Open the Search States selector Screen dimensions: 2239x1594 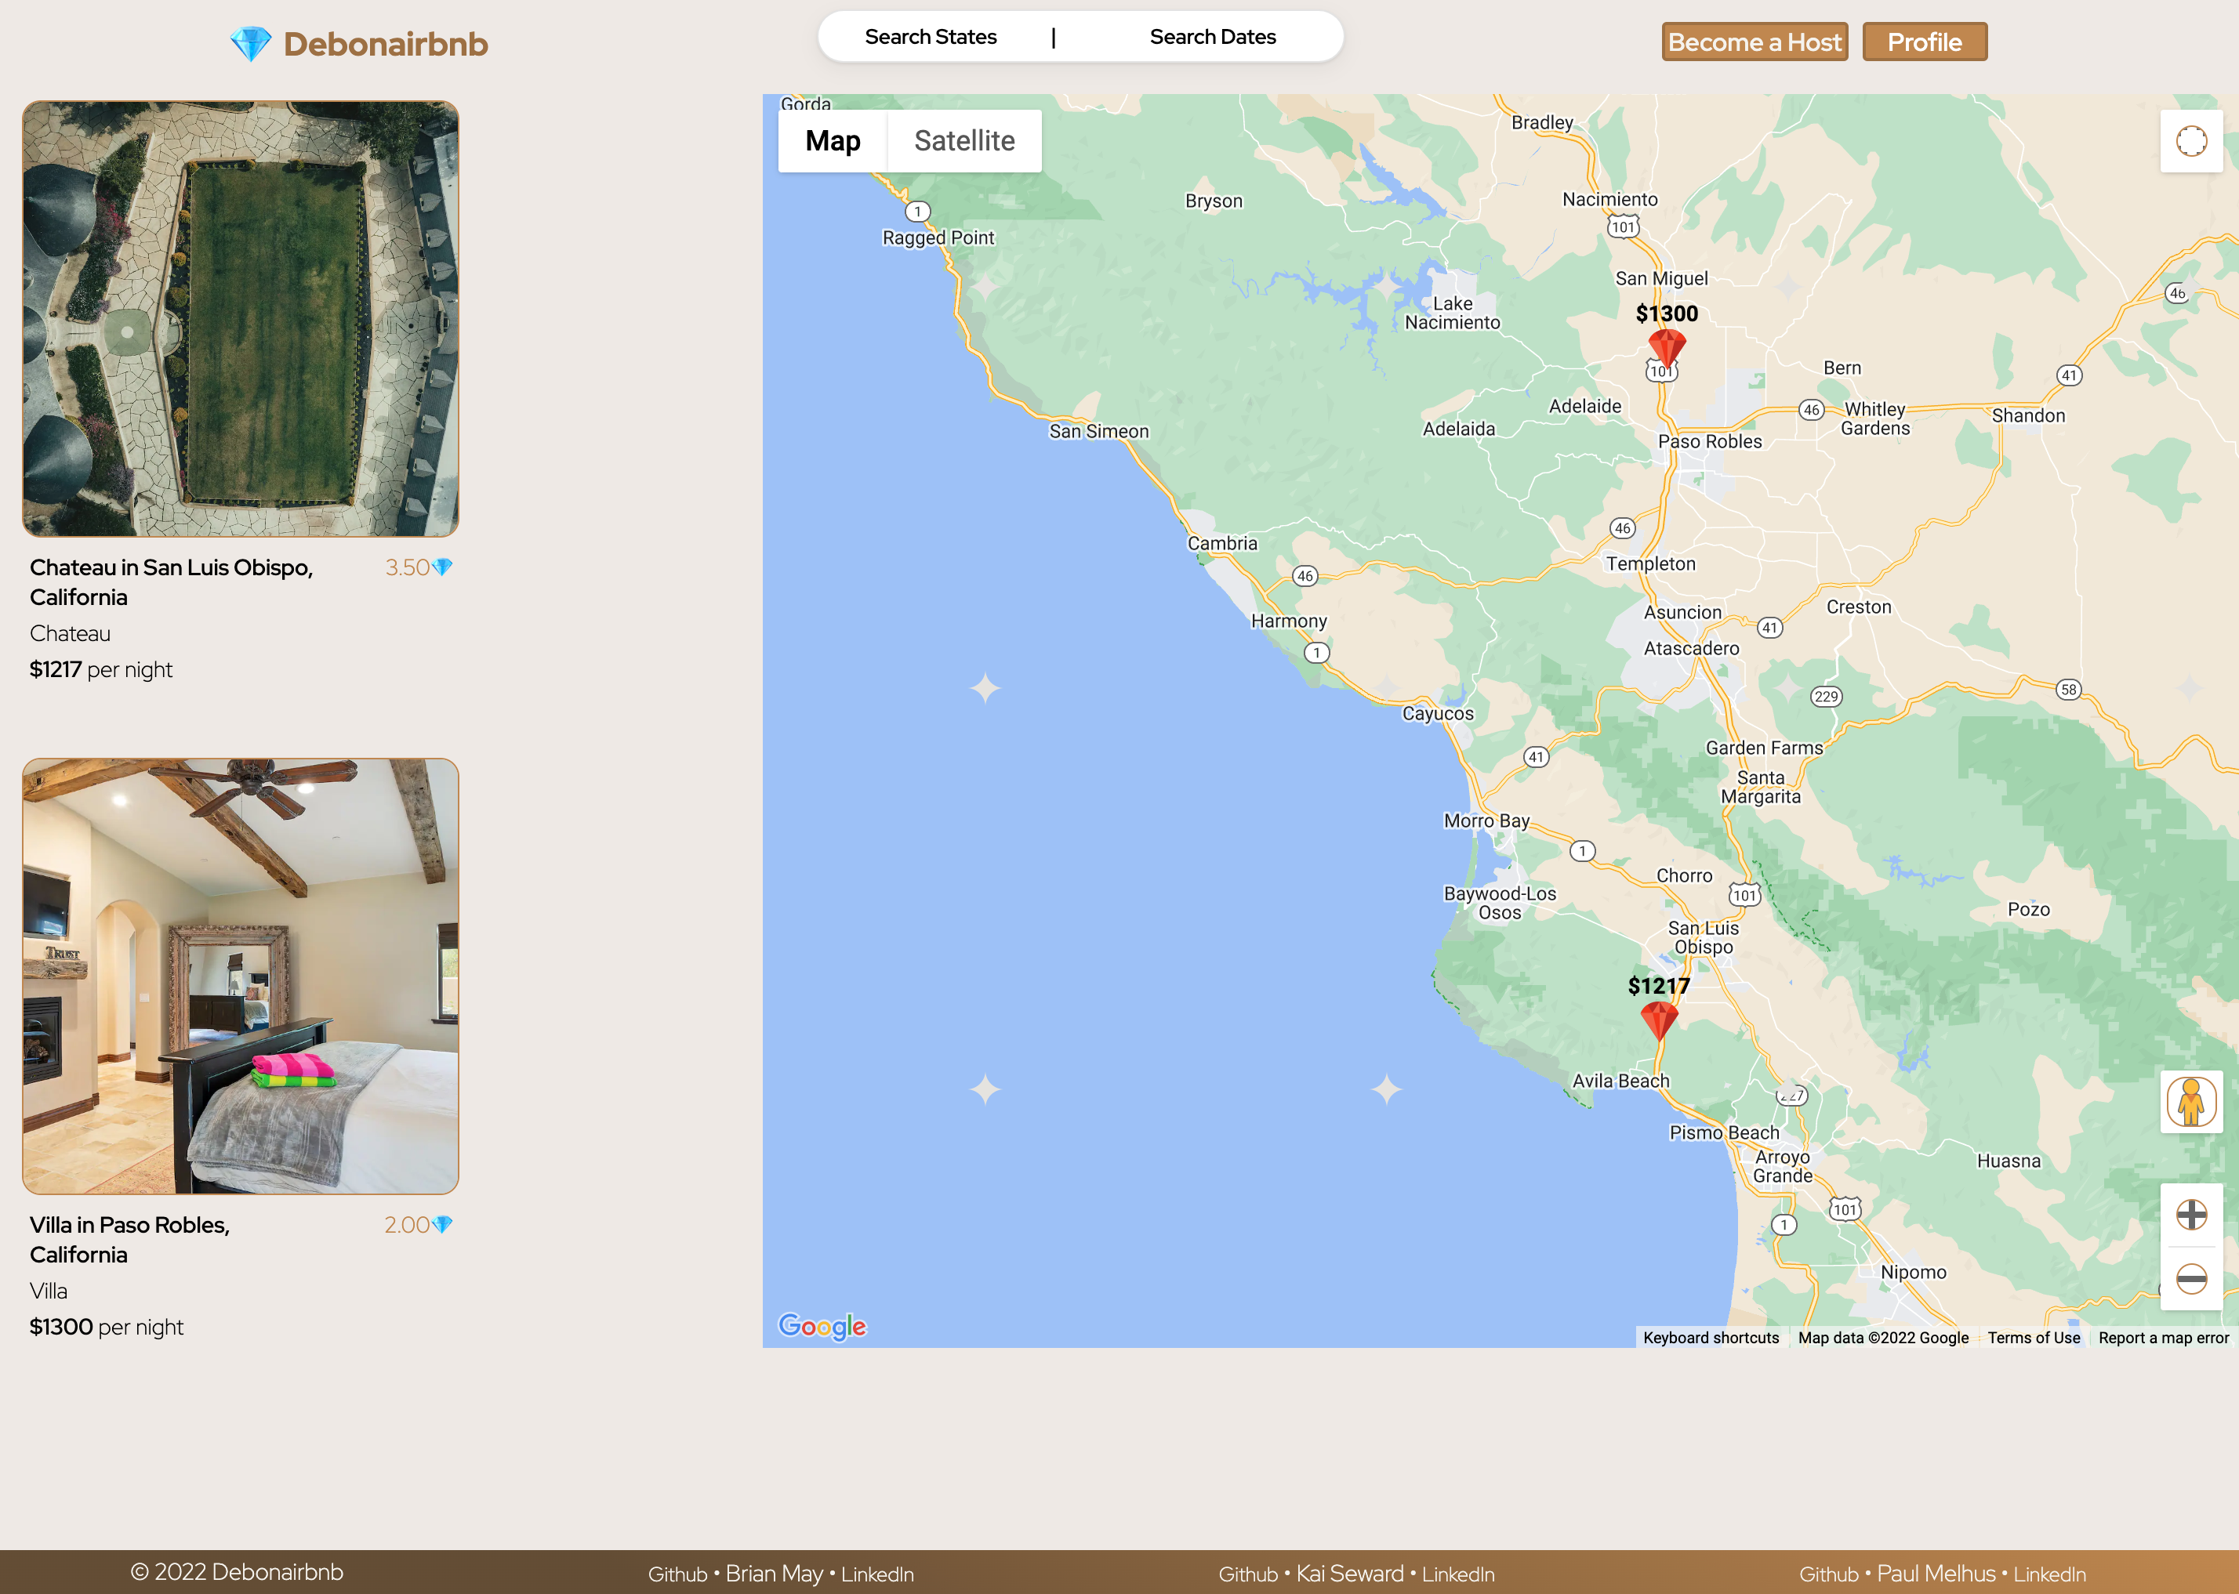931,38
